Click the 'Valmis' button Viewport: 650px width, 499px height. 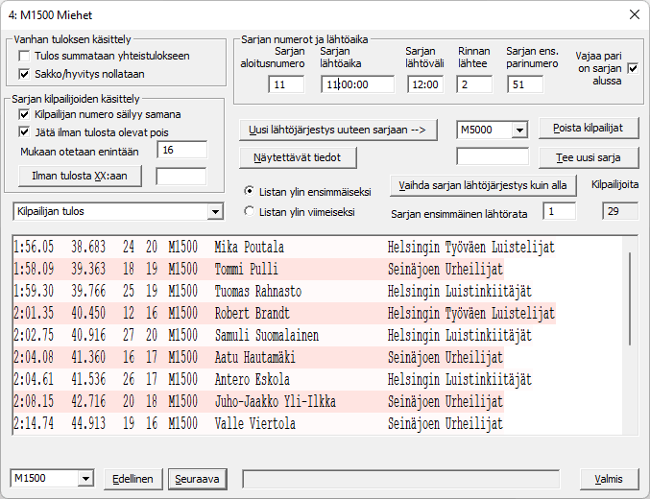click(610, 479)
